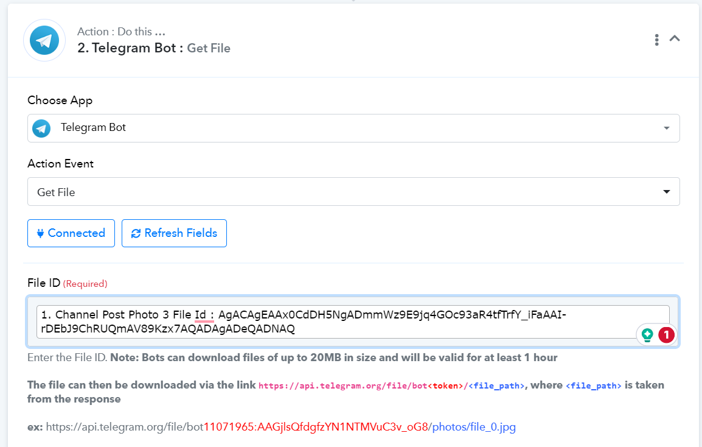
Task: Click the 'Action : Do this ...' heading text
Action: tap(121, 32)
